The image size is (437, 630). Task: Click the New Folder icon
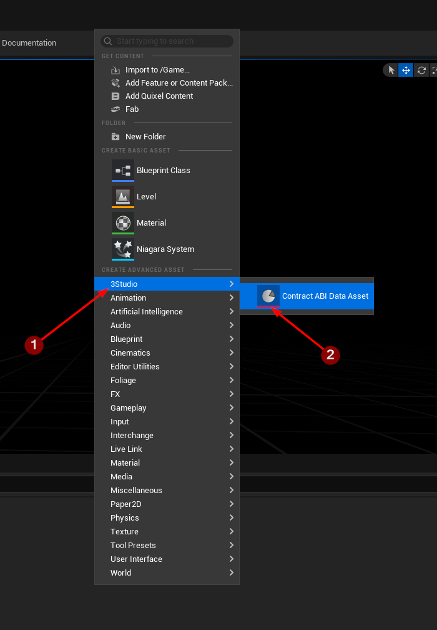pos(115,137)
